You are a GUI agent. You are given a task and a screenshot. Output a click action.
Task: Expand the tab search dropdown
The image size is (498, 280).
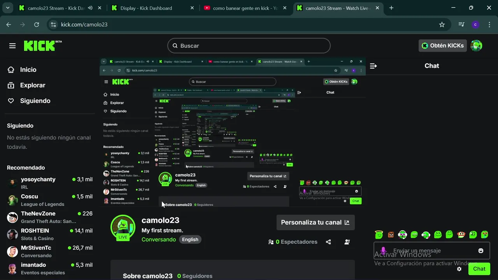point(7,8)
